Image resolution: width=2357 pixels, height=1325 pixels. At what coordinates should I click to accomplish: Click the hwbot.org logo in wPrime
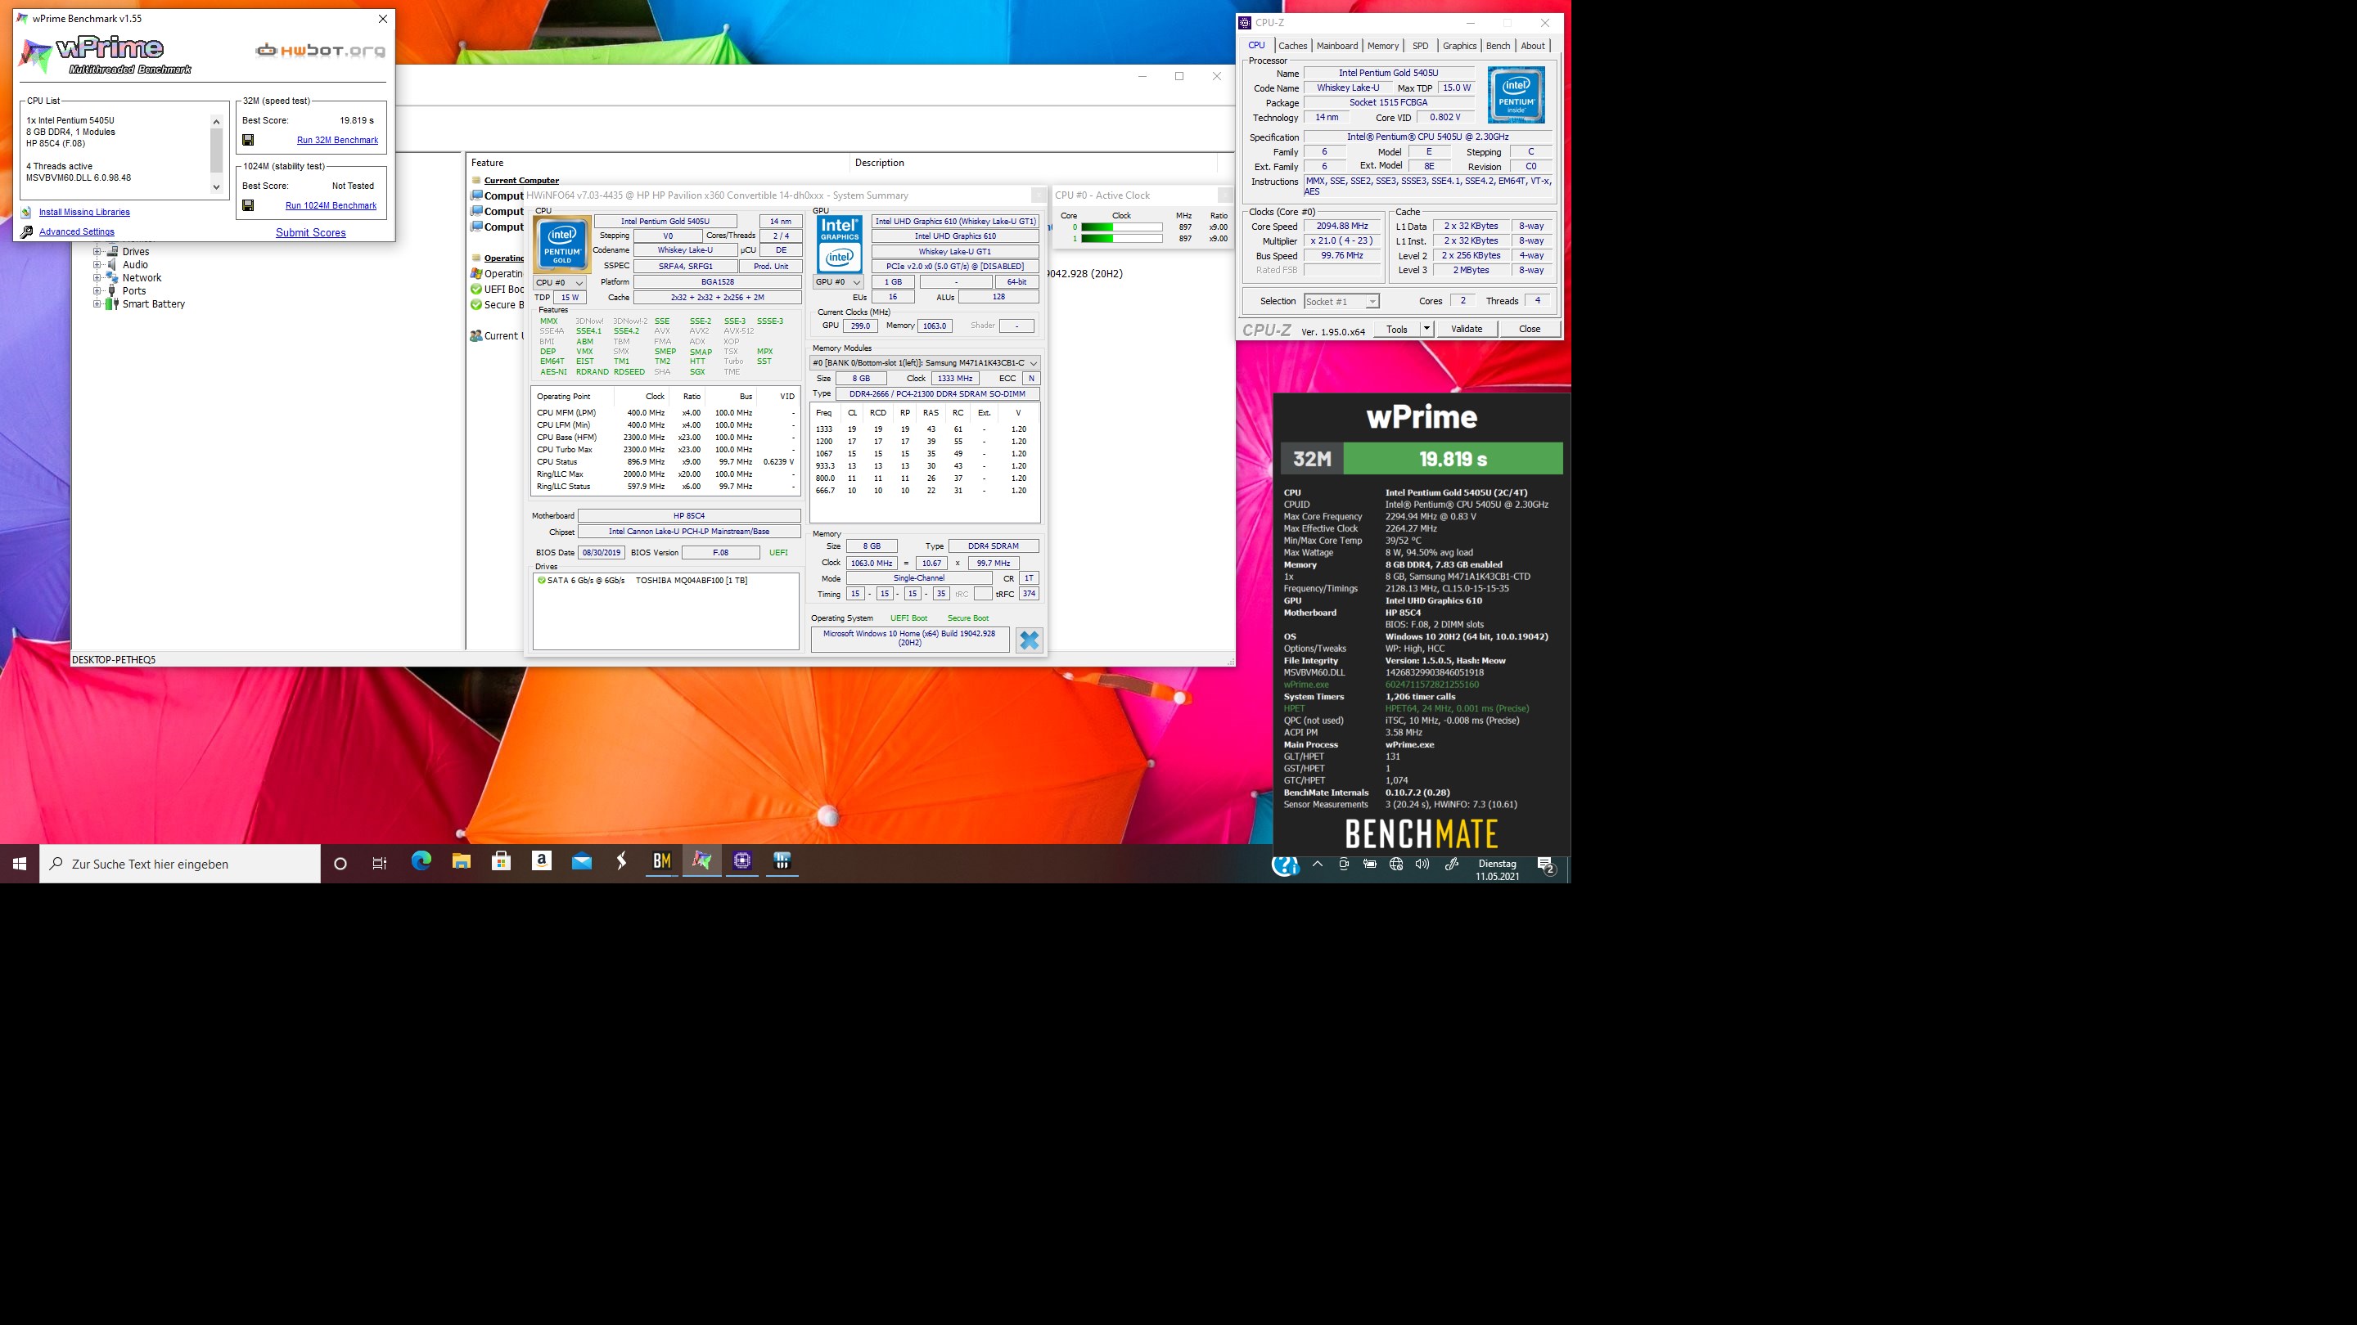(x=320, y=50)
